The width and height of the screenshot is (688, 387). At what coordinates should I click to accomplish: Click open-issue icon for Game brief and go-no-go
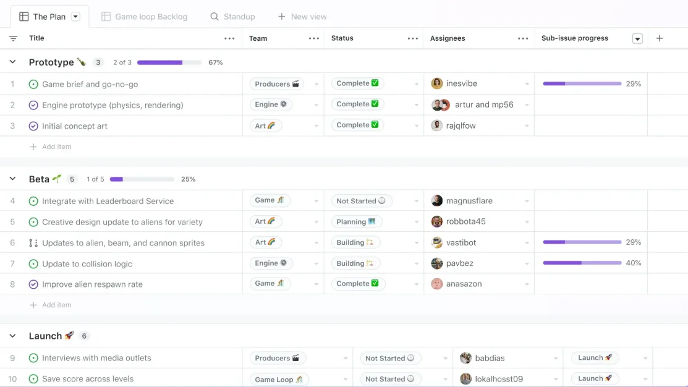(33, 84)
